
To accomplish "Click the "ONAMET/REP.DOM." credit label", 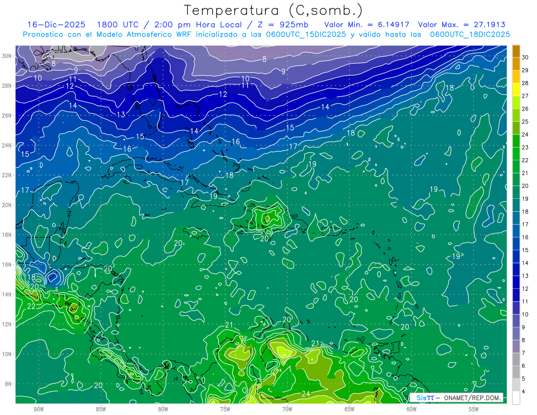I will pos(472,398).
